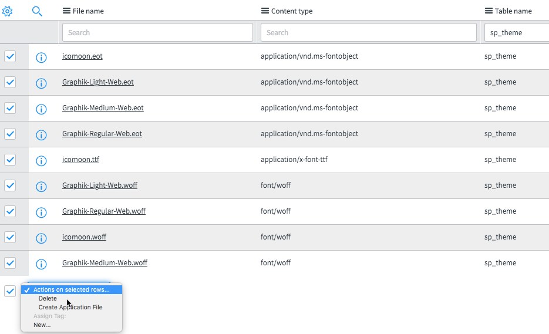Select Create Application File option
549x334 pixels.
[70, 307]
